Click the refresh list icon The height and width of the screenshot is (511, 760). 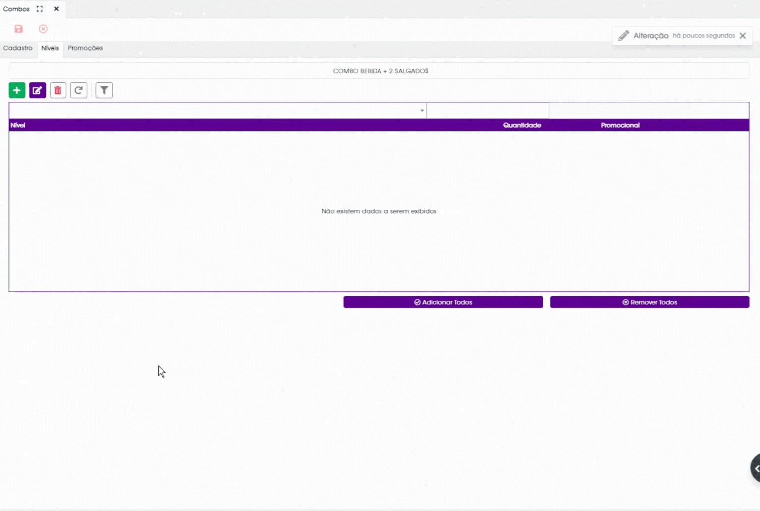[79, 90]
